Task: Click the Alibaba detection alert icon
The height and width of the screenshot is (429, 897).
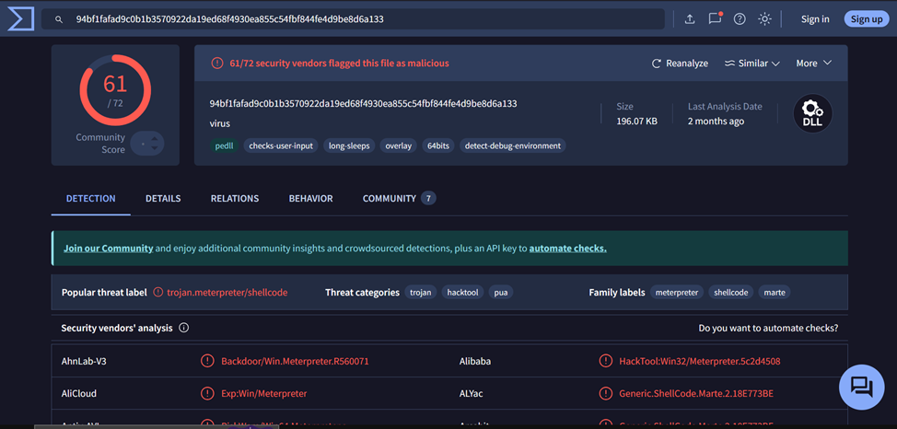Action: (605, 361)
